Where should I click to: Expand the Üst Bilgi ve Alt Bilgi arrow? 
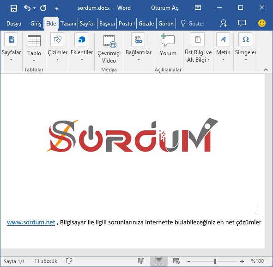click(x=209, y=60)
